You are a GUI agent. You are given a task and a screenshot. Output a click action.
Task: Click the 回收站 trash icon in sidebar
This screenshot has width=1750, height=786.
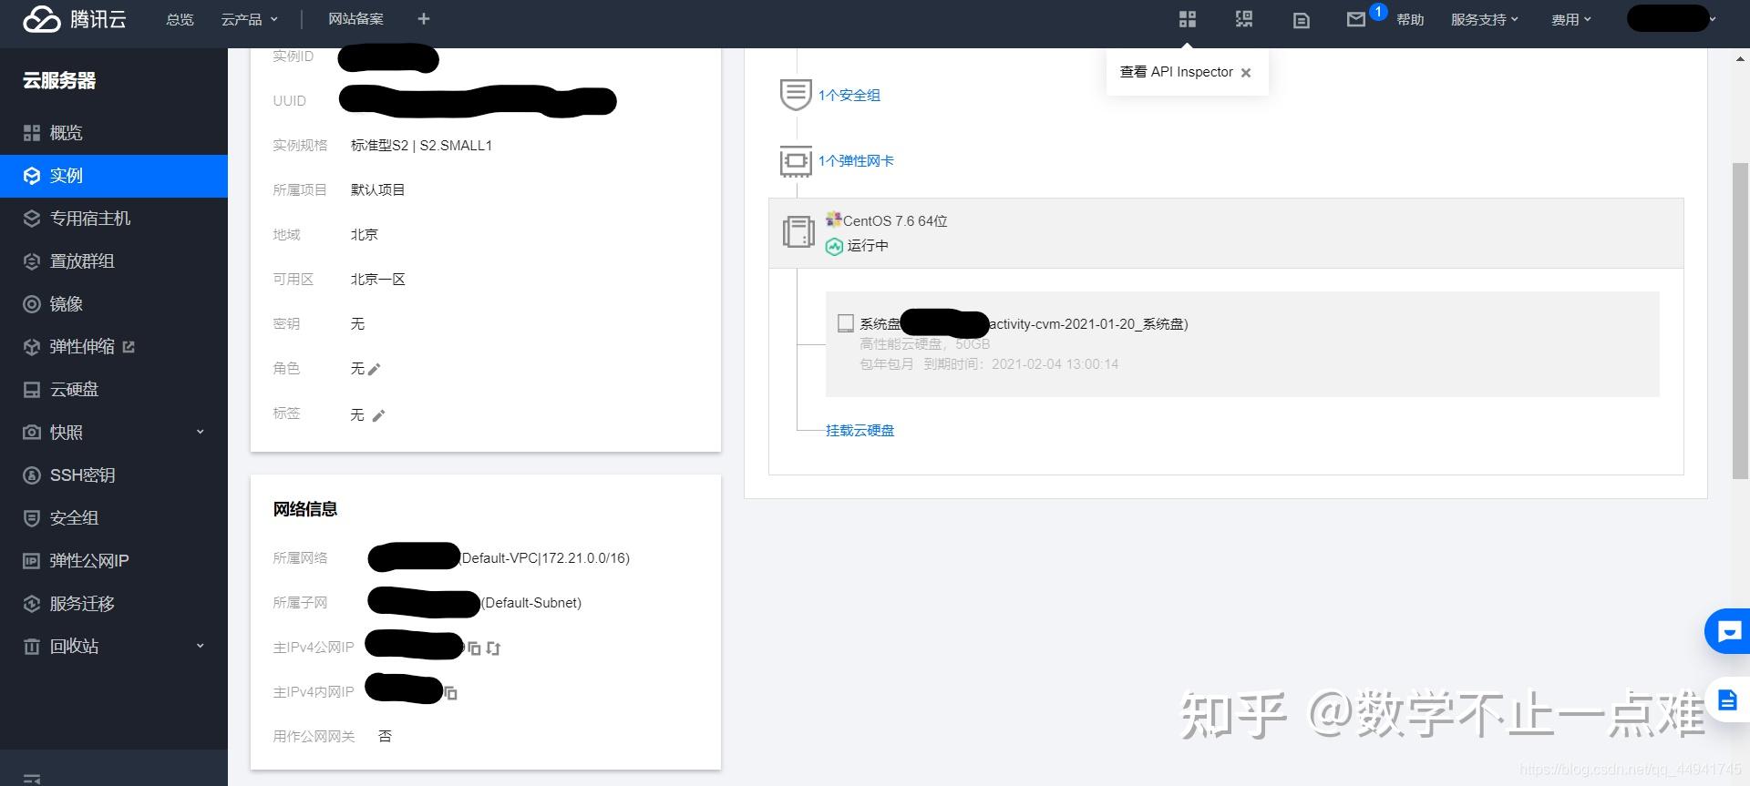32,647
